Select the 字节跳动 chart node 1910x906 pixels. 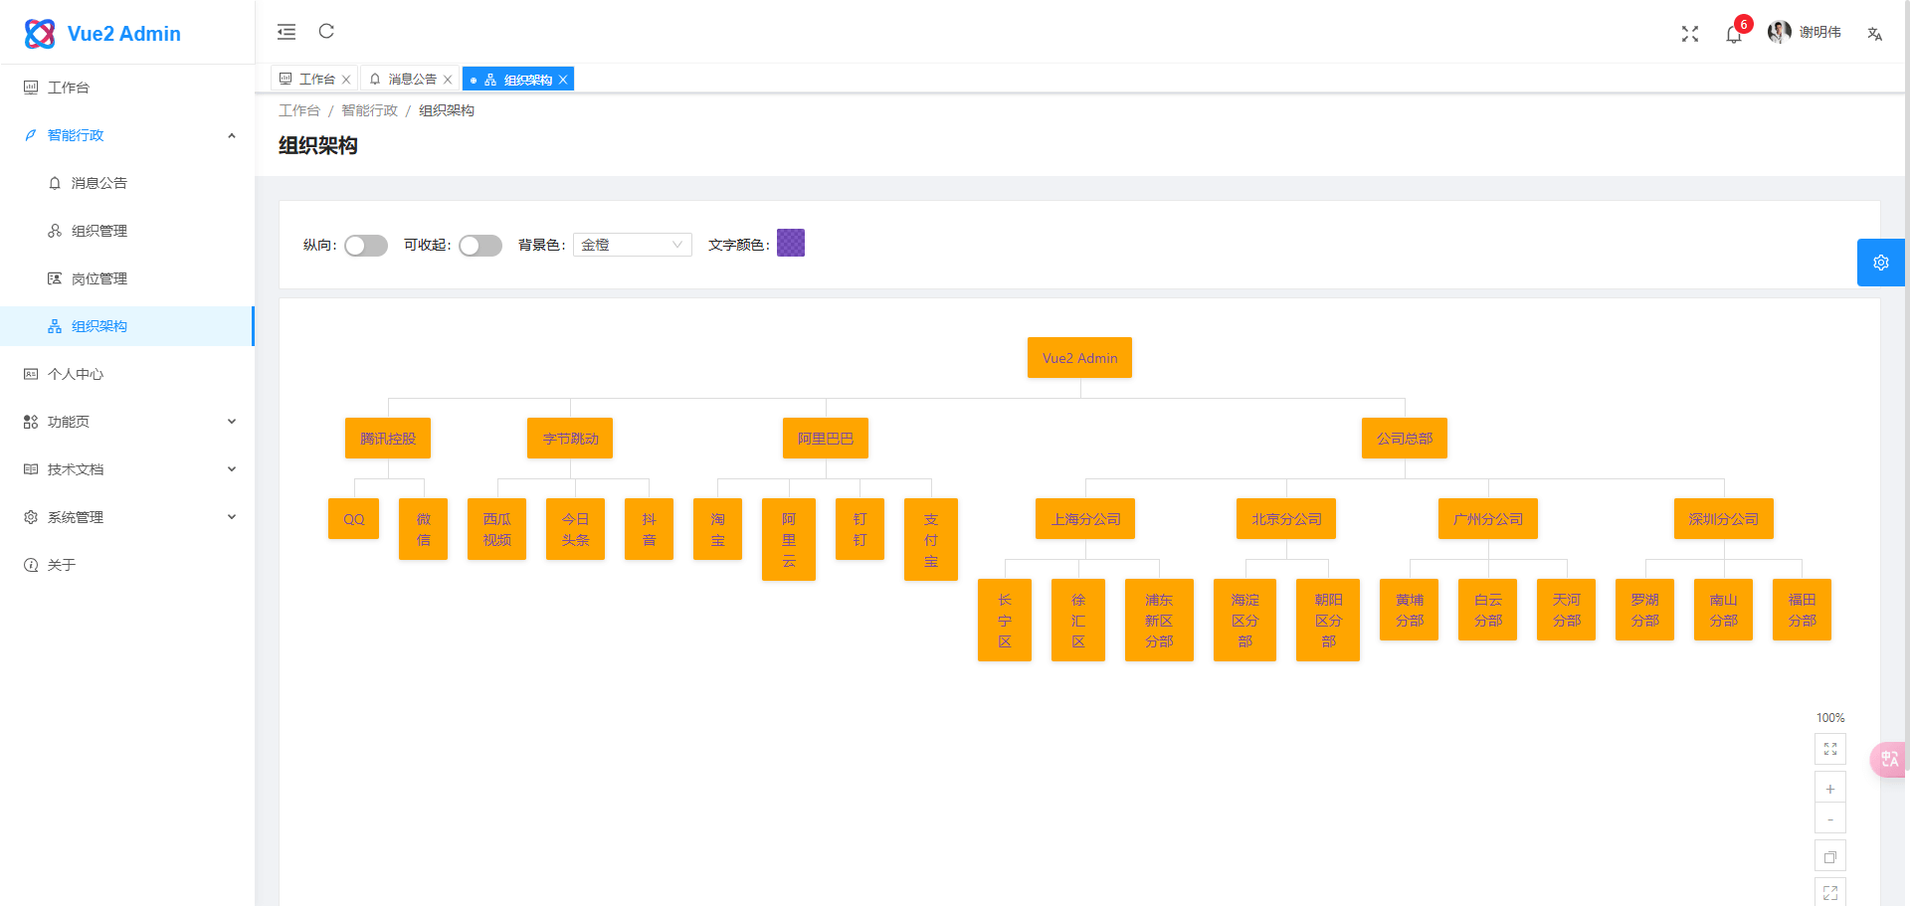click(570, 439)
